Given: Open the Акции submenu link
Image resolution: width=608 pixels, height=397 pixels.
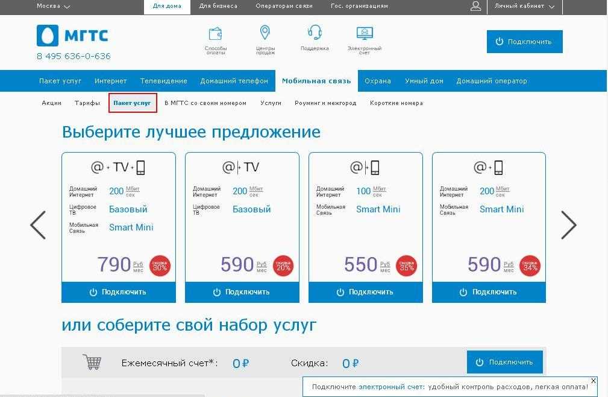Looking at the screenshot, I should click(x=52, y=103).
